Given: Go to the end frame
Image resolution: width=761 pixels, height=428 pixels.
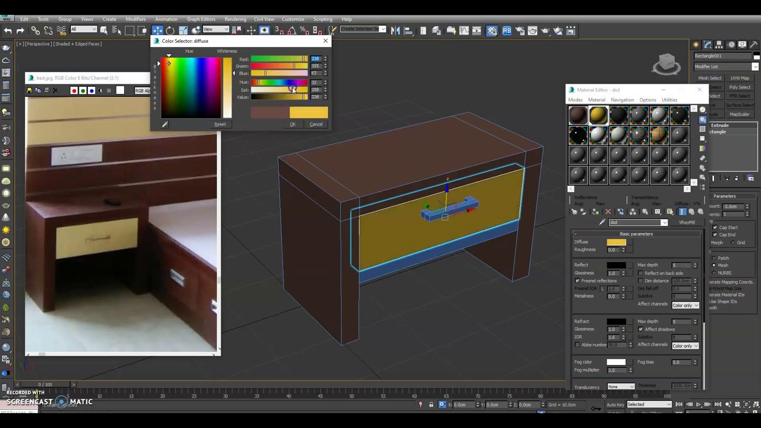Looking at the screenshot, I should pyautogui.click(x=718, y=404).
